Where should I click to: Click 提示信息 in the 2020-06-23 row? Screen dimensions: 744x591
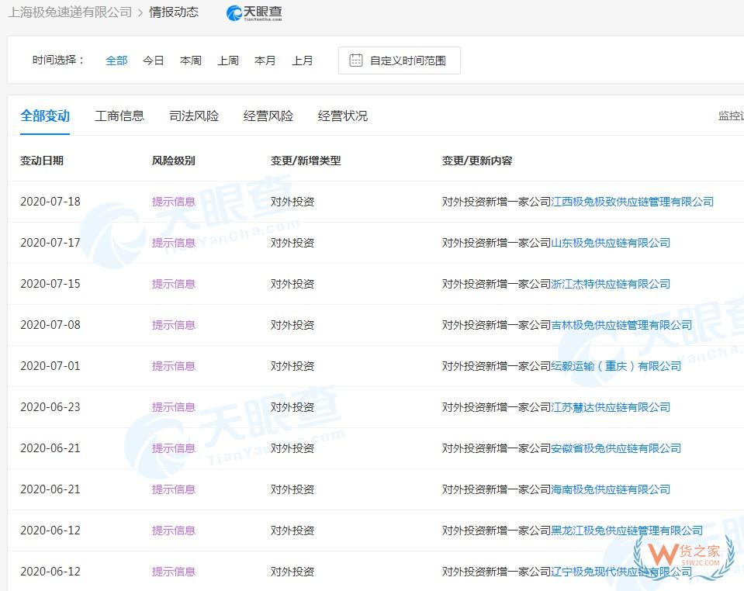174,407
